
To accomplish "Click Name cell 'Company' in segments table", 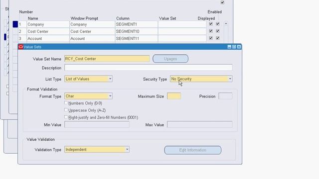I will click(x=48, y=24).
